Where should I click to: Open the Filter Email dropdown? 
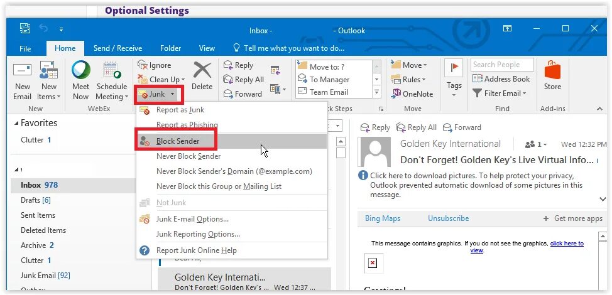(499, 93)
